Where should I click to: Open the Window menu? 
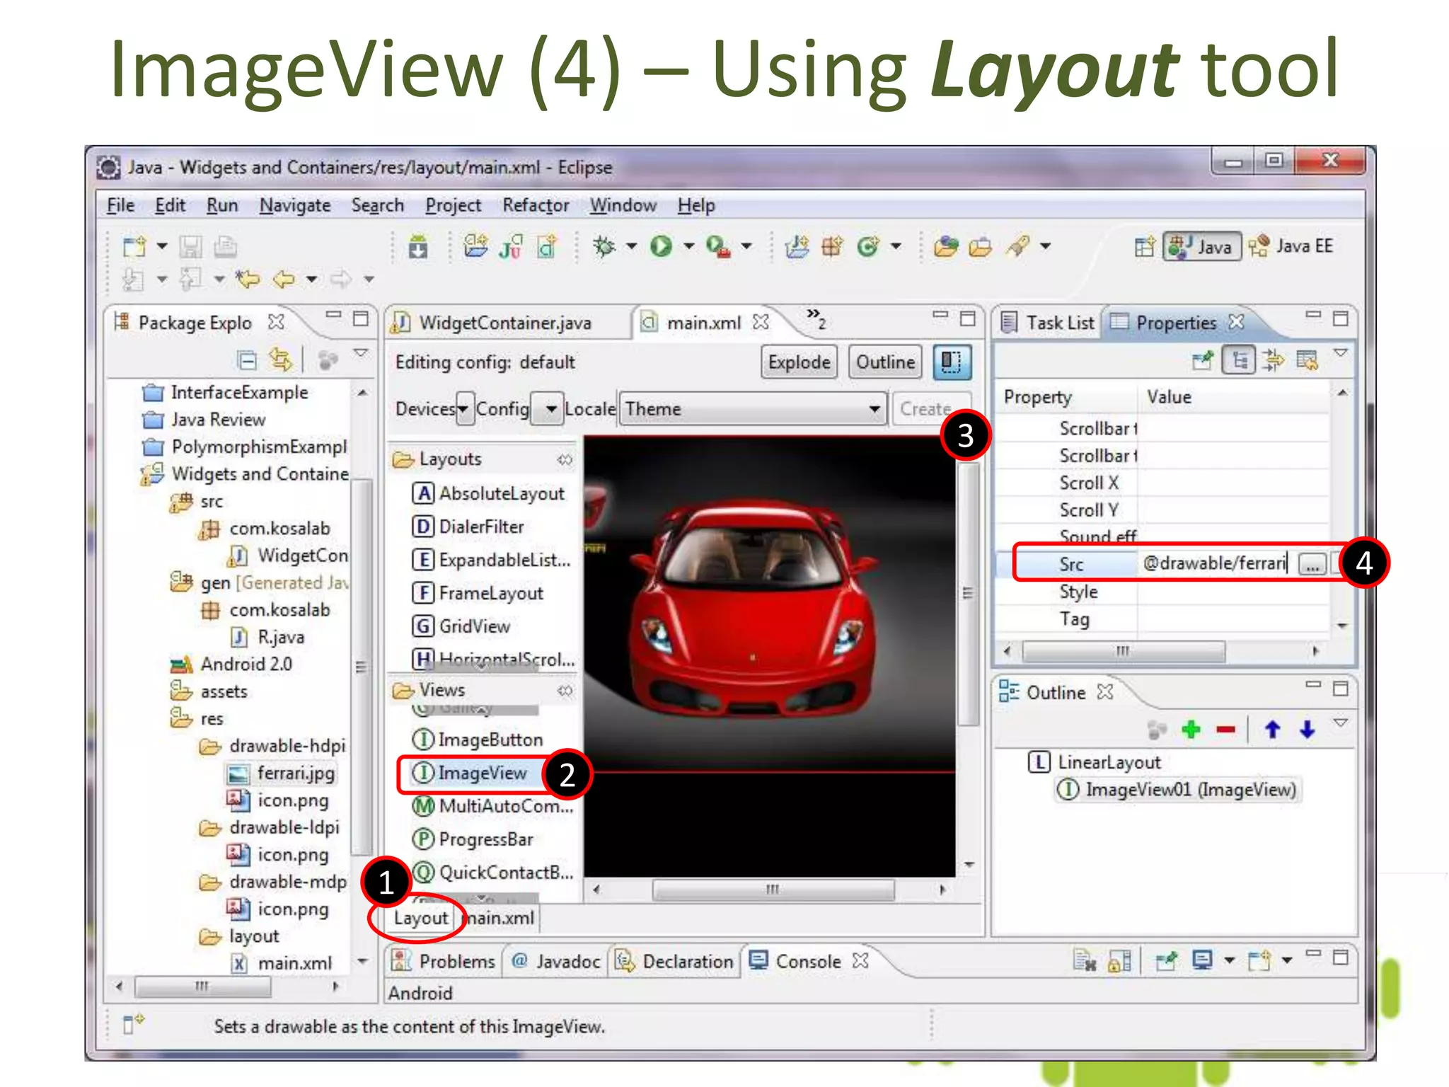tap(623, 205)
